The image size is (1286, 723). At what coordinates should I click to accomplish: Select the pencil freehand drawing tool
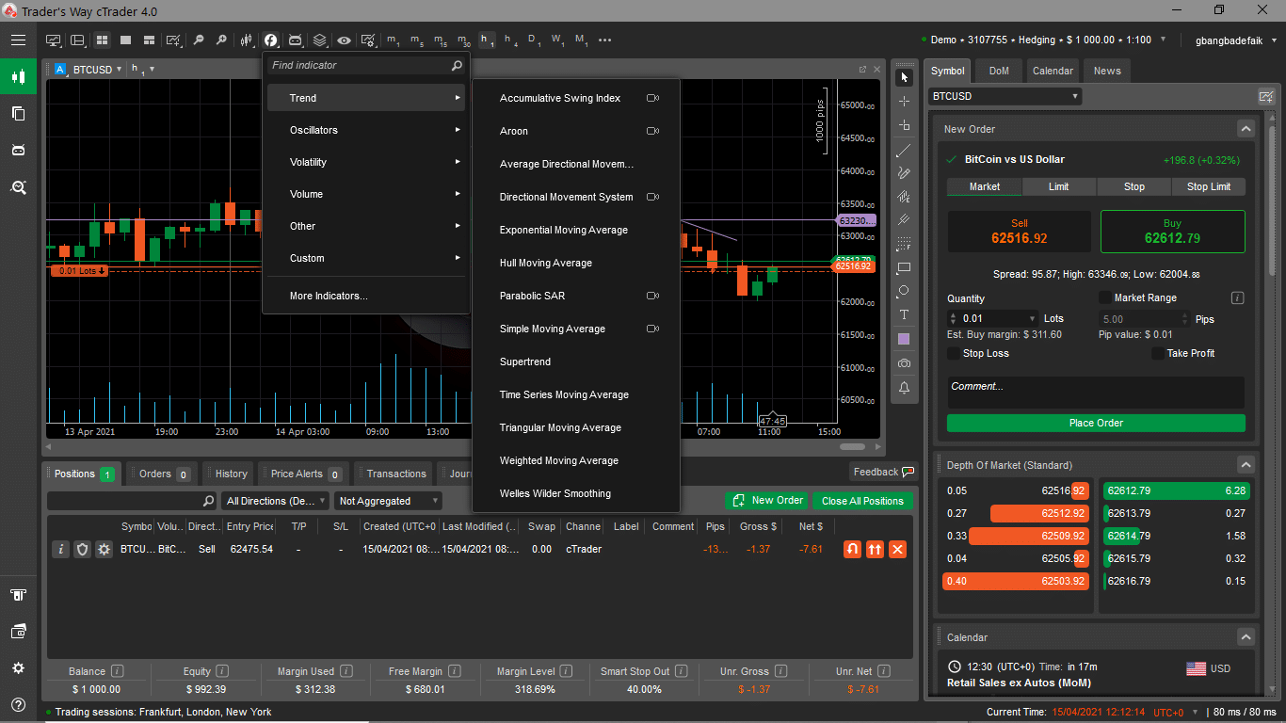(x=904, y=173)
